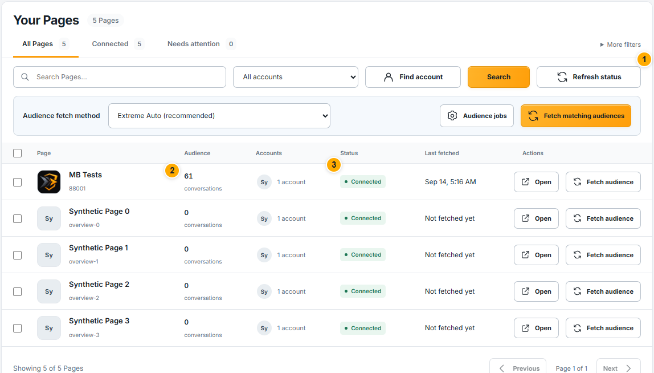Click the orange Search button
This screenshot has height=373, width=654.
tap(498, 77)
